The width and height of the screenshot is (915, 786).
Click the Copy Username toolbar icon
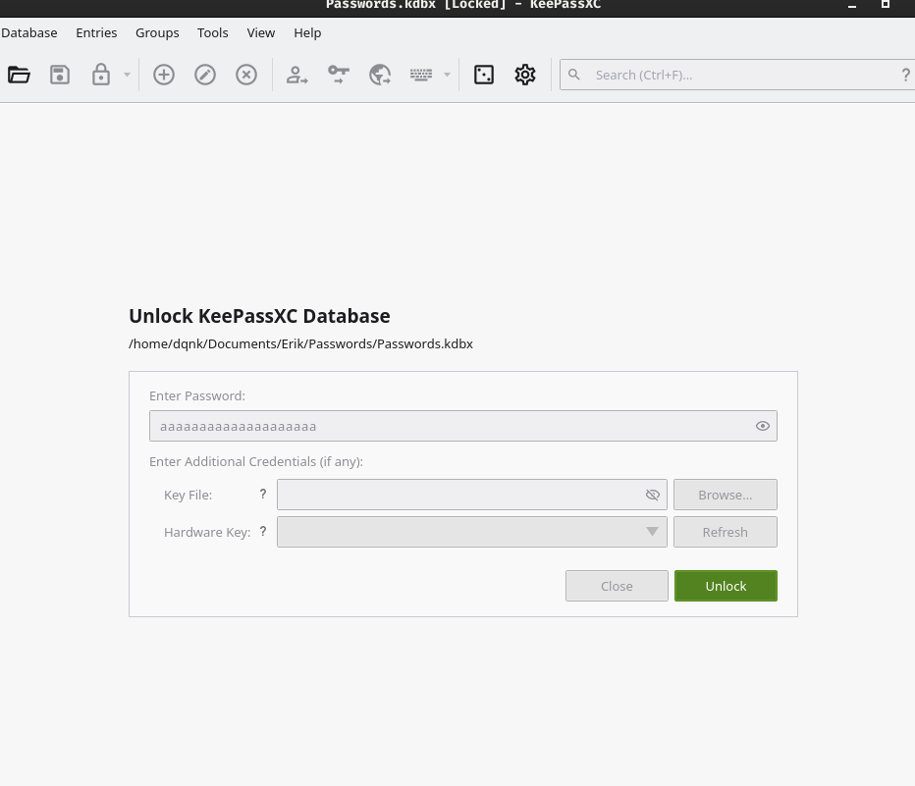297,75
